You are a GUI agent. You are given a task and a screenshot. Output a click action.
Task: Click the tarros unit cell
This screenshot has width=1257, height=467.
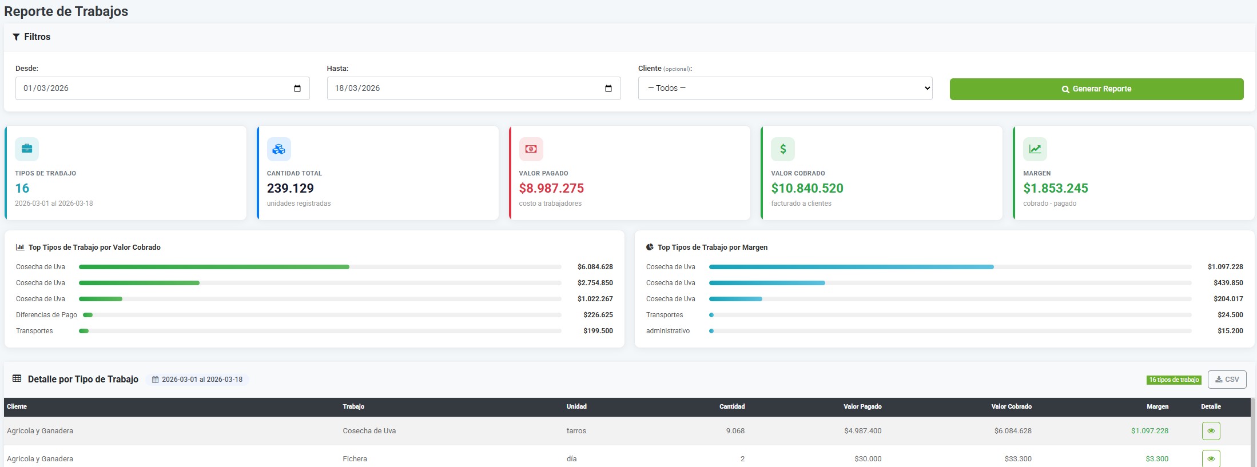tap(576, 431)
